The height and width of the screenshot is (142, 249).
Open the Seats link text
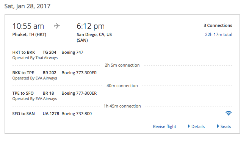226,126
